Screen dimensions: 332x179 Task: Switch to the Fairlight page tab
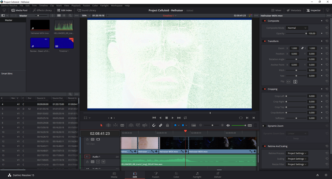(197, 175)
